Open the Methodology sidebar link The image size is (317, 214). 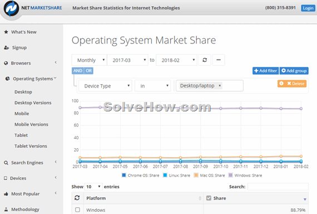25,210
